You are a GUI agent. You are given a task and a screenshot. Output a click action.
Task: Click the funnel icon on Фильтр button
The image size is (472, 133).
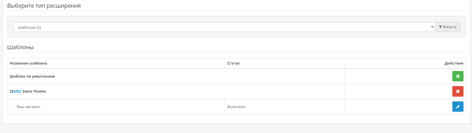[440, 27]
